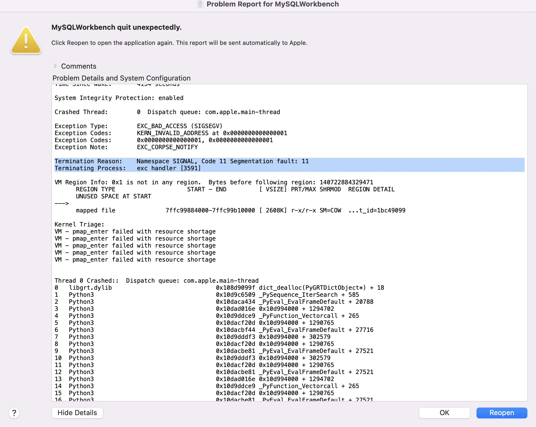Click the Reopen button
Screen dimensions: 536x427
[x=502, y=413]
